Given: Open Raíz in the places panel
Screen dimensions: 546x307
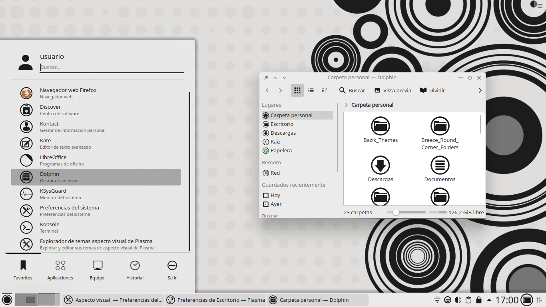Looking at the screenshot, I should coord(297,142).
